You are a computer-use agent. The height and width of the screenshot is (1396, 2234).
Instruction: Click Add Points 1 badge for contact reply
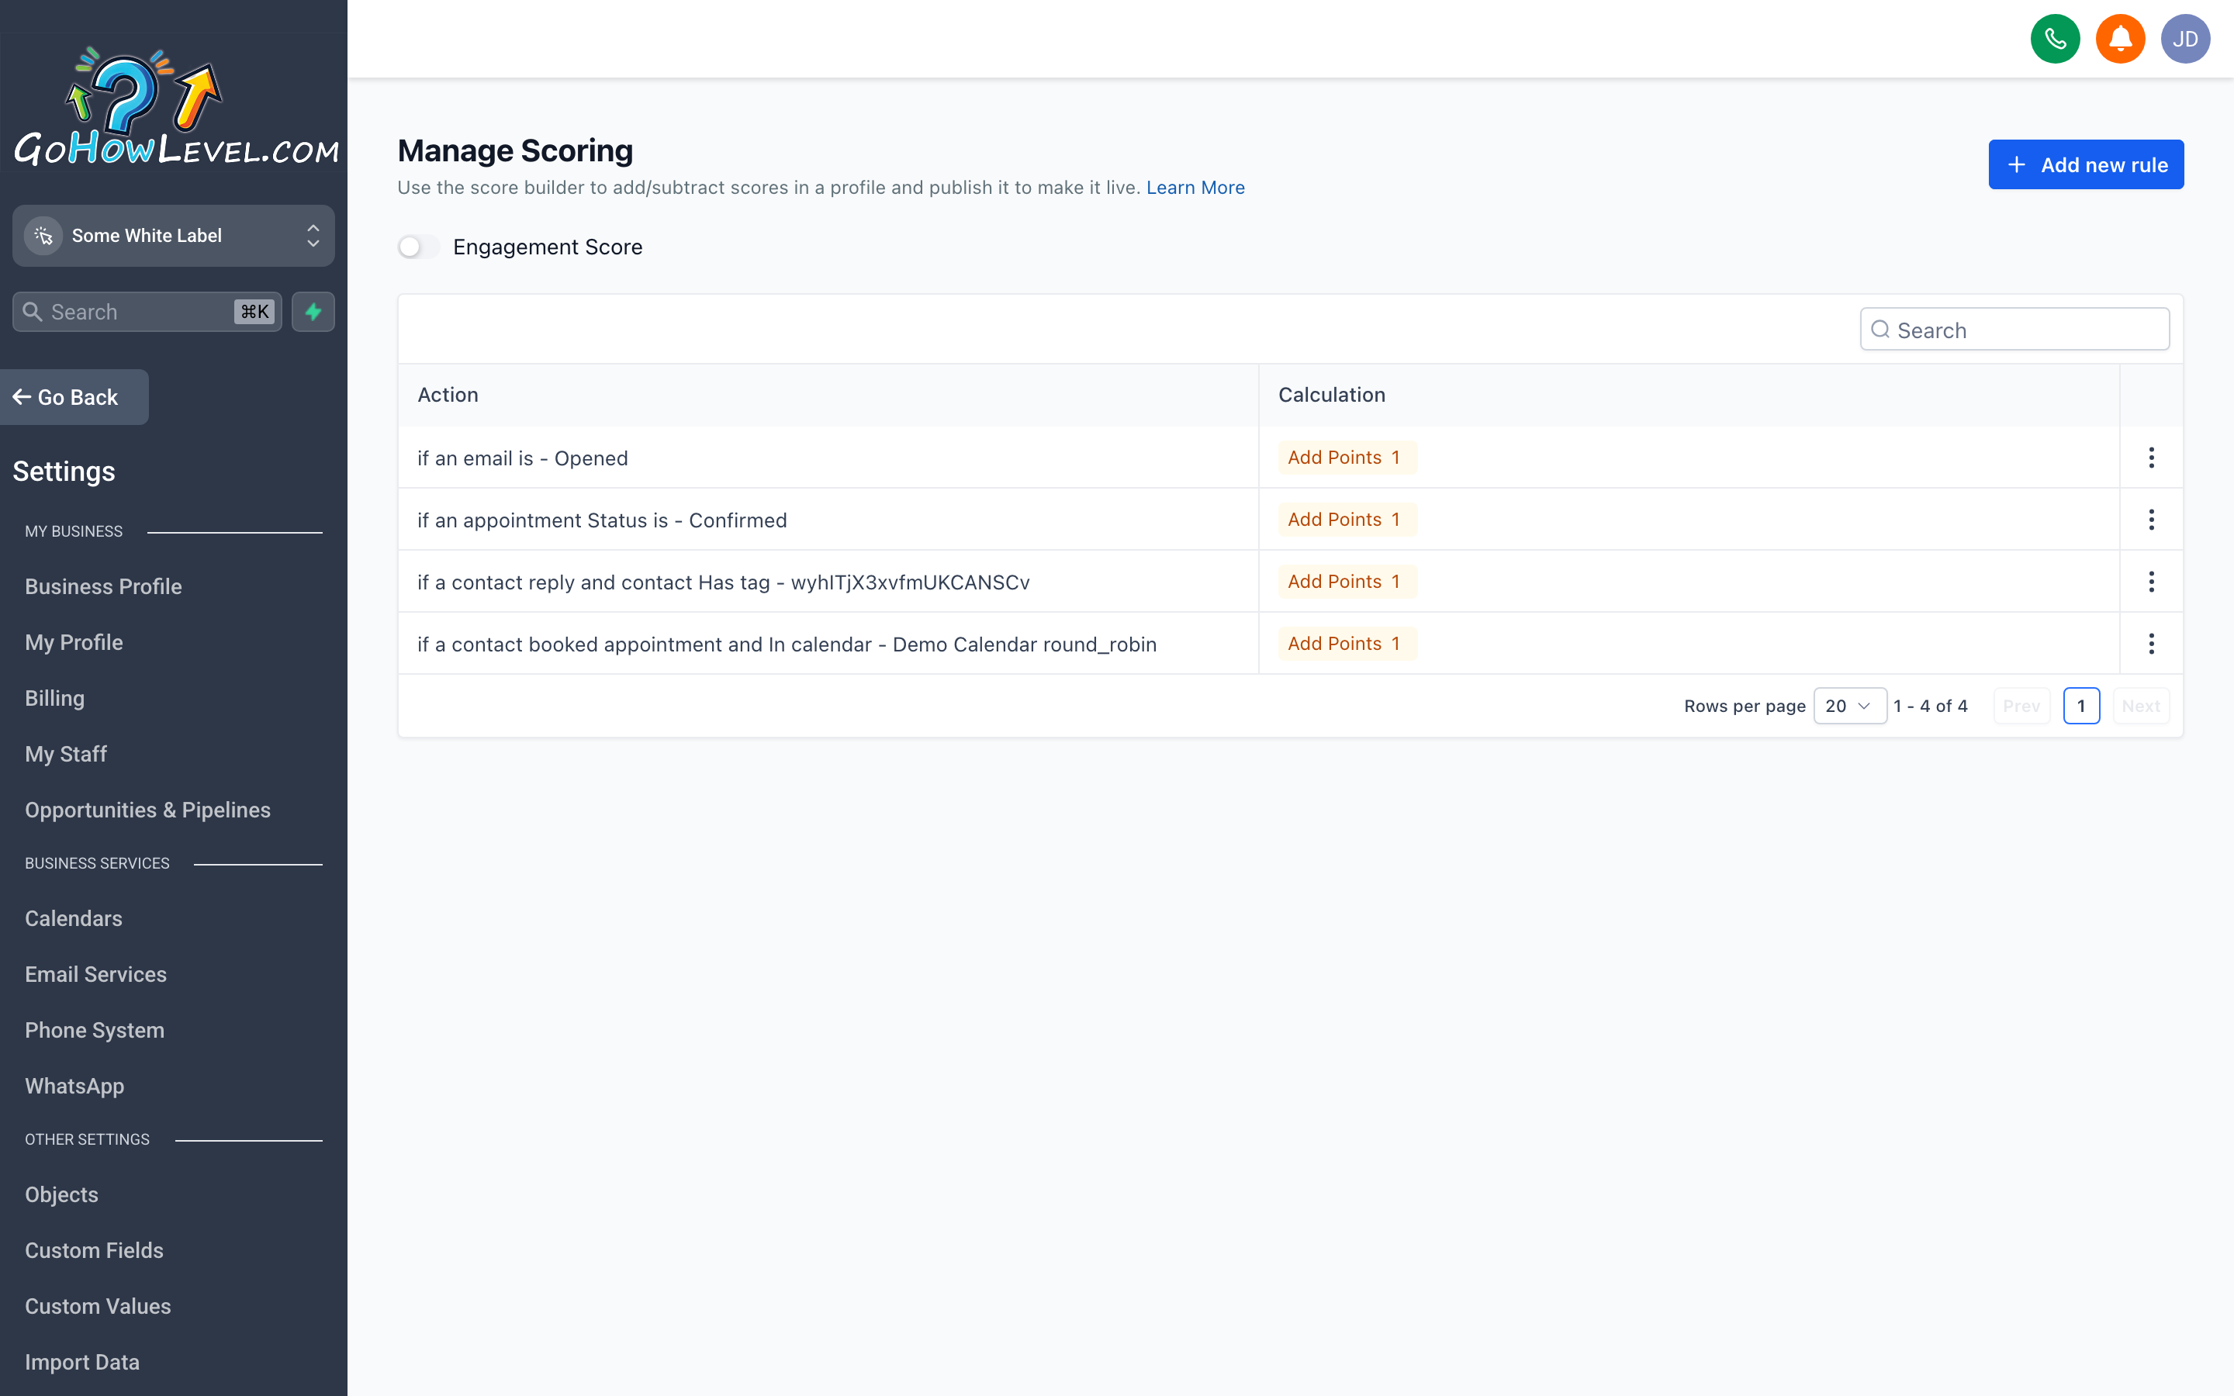pos(1347,582)
